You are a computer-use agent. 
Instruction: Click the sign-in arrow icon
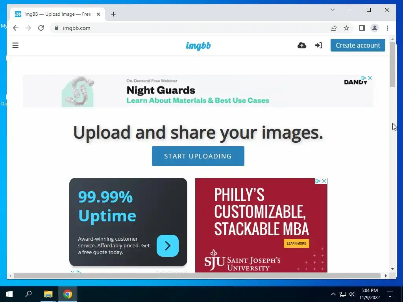pos(318,46)
